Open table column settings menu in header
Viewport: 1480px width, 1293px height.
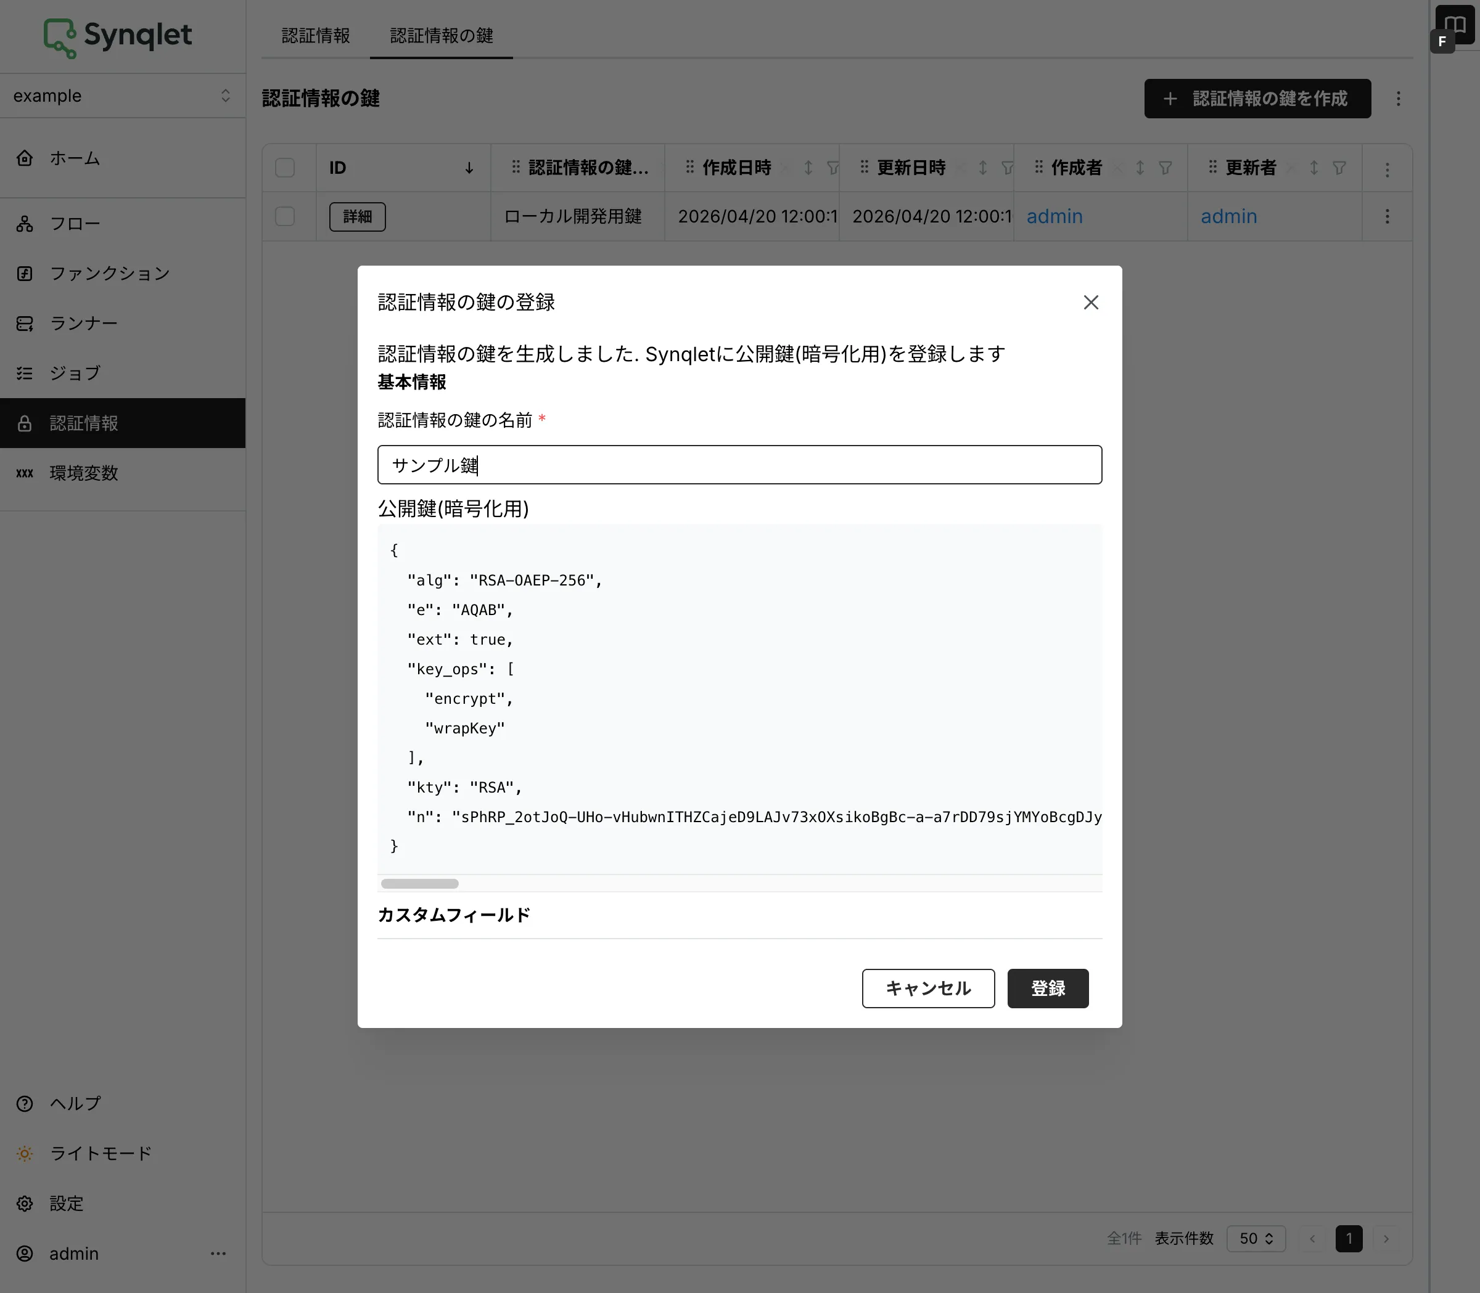(x=1387, y=169)
